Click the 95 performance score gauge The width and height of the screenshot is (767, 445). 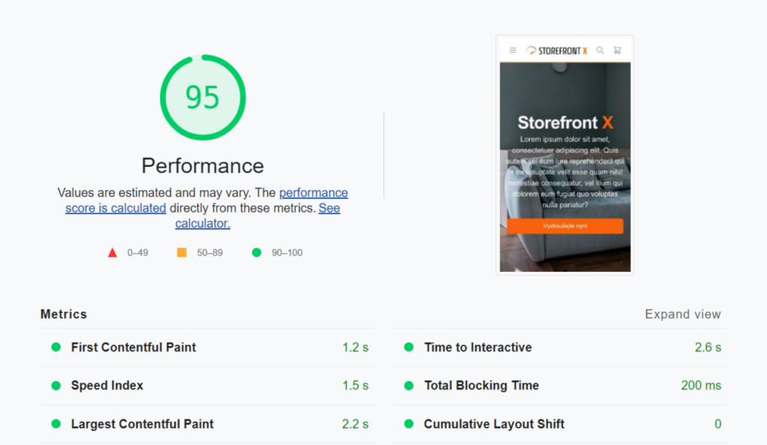(x=202, y=97)
